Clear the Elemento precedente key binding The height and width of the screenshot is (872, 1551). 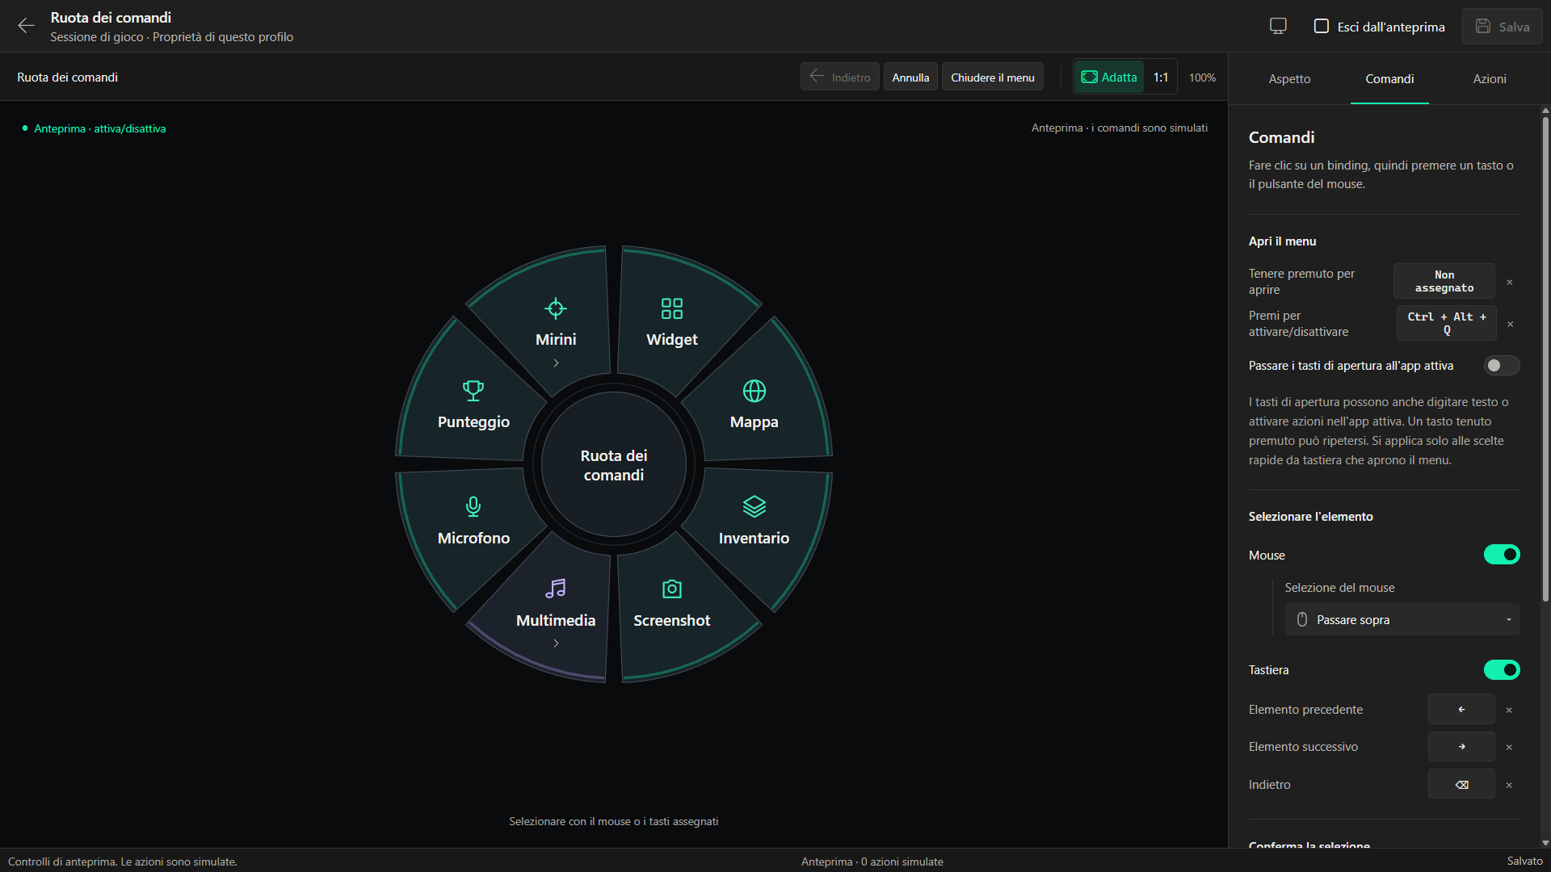pos(1509,710)
